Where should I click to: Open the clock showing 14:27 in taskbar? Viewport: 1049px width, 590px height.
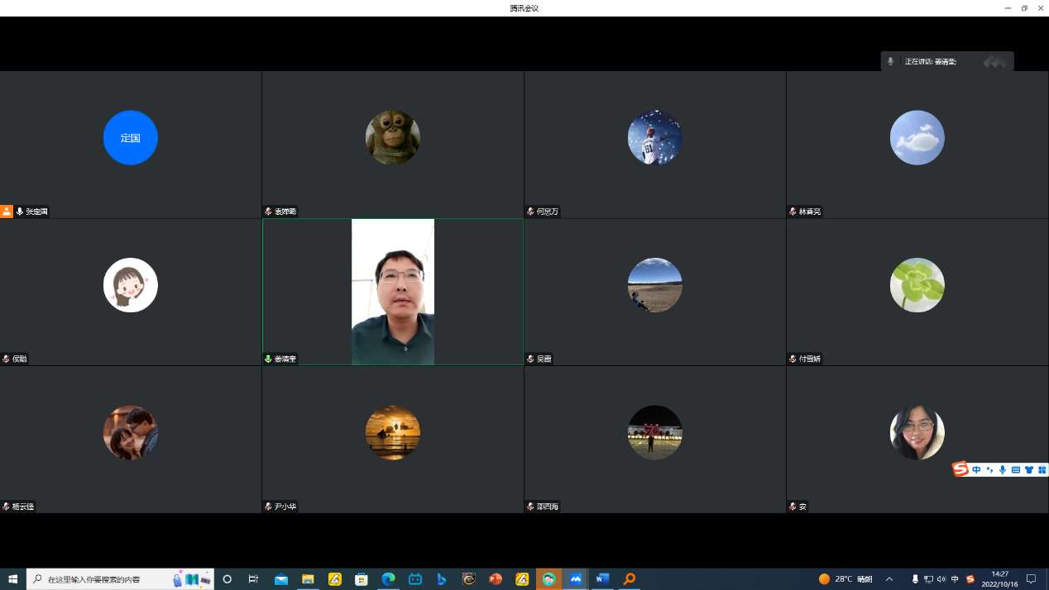[x=999, y=578]
